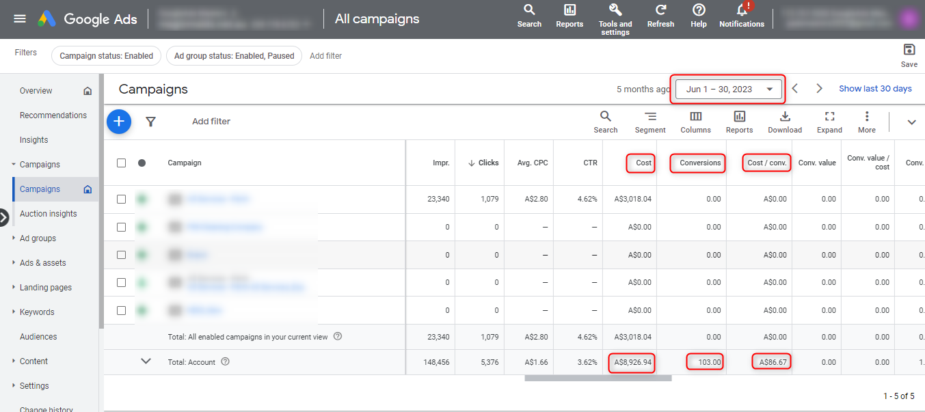Open the Segment tool
The width and height of the screenshot is (925, 412).
[650, 122]
